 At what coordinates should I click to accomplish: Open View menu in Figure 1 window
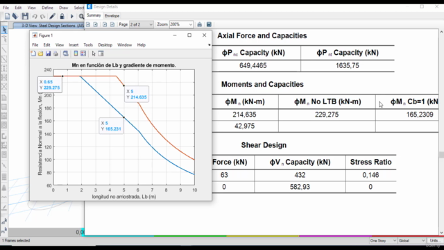[x=60, y=44]
